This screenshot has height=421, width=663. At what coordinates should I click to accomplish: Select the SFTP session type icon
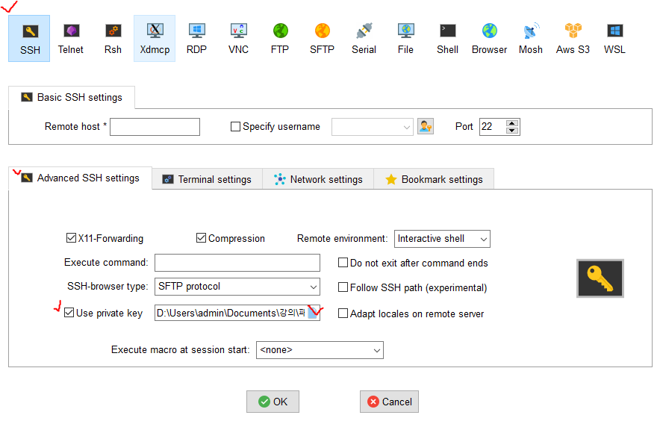coord(322,39)
